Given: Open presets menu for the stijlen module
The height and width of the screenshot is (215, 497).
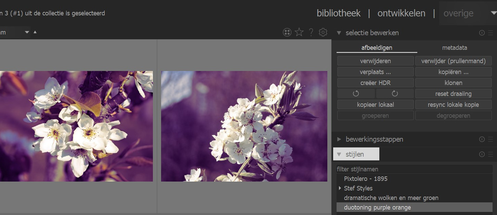Looking at the screenshot, I should click(x=491, y=154).
